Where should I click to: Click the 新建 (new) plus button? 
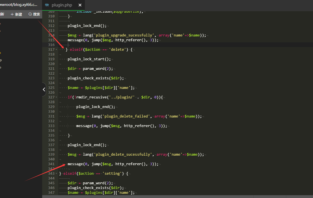pyautogui.click(x=16, y=14)
